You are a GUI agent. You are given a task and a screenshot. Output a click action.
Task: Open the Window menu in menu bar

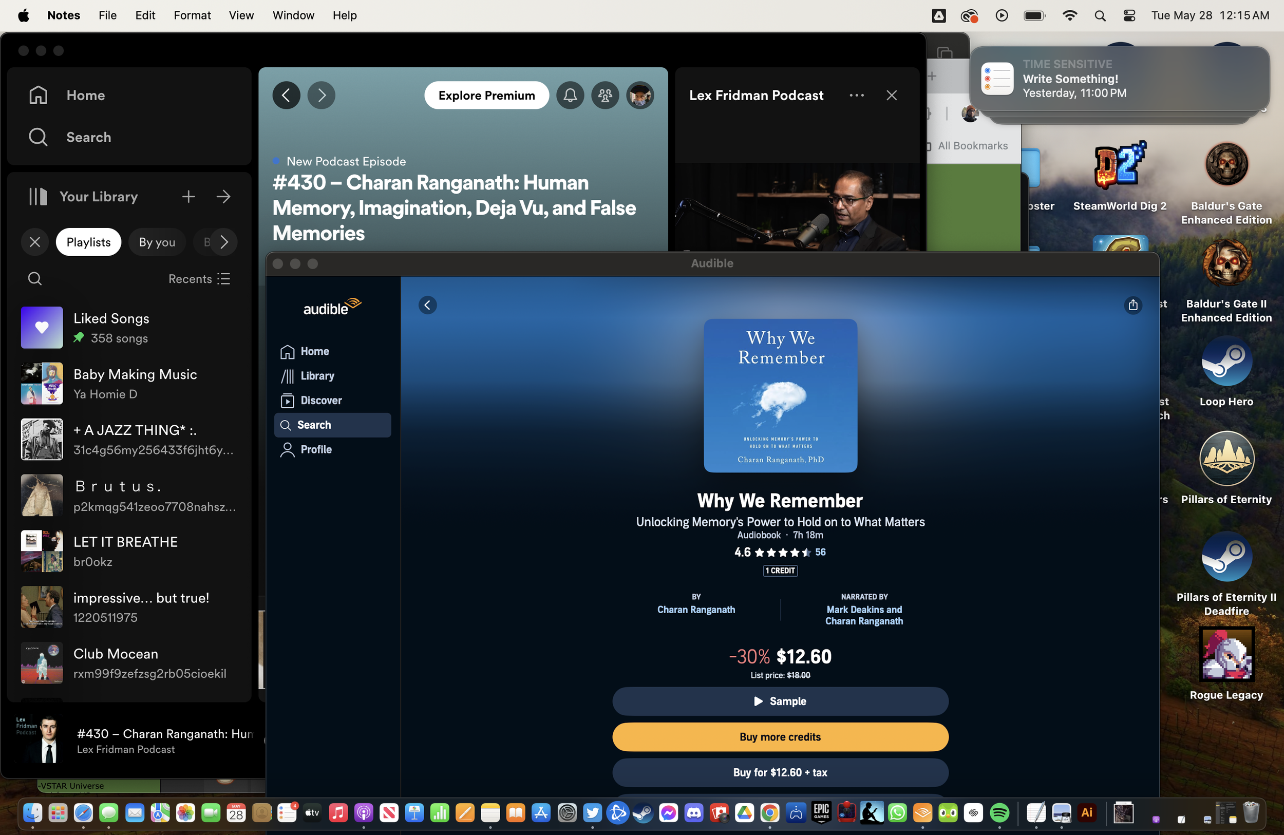pyautogui.click(x=293, y=15)
